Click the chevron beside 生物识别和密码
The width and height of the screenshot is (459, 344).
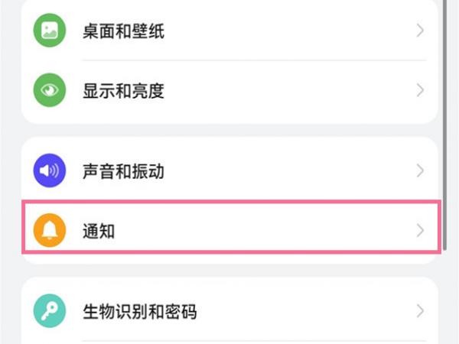(420, 310)
